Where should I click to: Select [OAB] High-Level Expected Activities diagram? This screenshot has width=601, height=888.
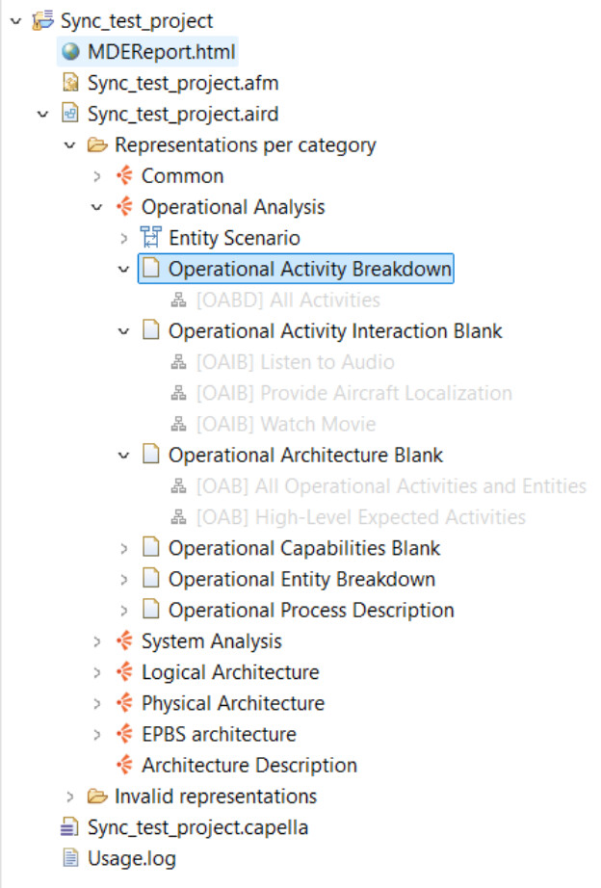pos(361,517)
